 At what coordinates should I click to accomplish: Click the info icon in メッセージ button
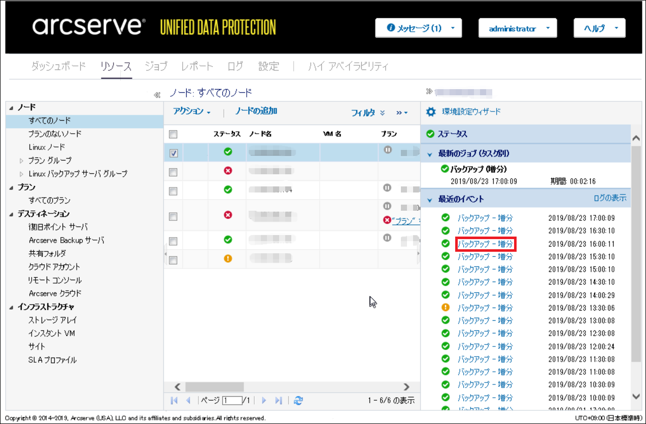tap(391, 28)
